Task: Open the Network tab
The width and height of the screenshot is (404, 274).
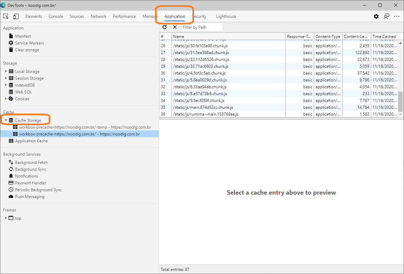Action: click(x=98, y=16)
